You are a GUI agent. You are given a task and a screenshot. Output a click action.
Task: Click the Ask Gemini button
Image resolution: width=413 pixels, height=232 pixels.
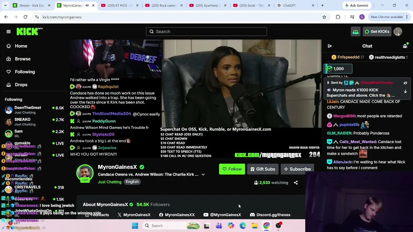356,5
